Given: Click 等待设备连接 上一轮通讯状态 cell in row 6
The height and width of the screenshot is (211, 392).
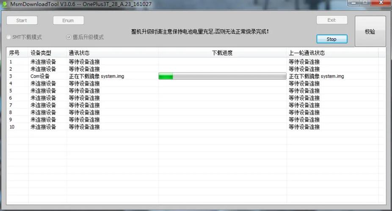Looking at the screenshot, I should [x=304, y=98].
